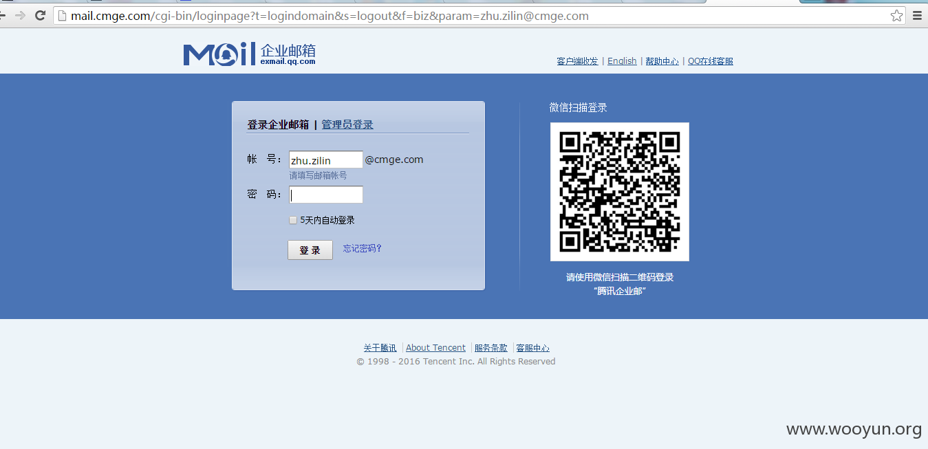The height and width of the screenshot is (449, 928).
Task: Click the 密 码 label
Action: coord(264,195)
